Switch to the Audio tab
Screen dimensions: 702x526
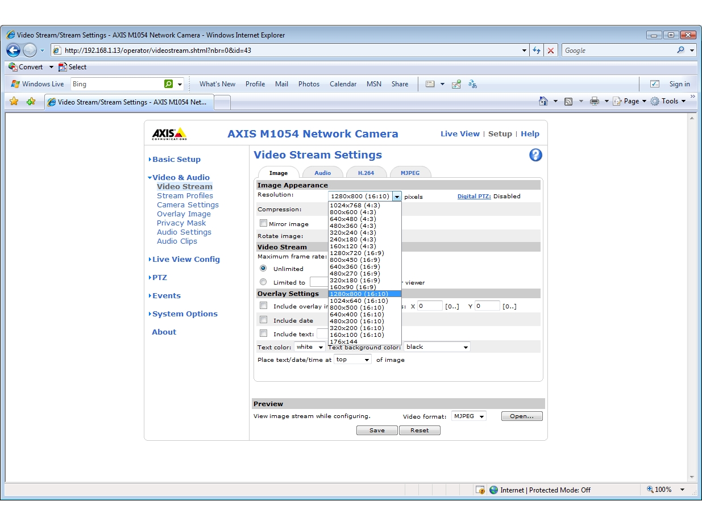322,173
